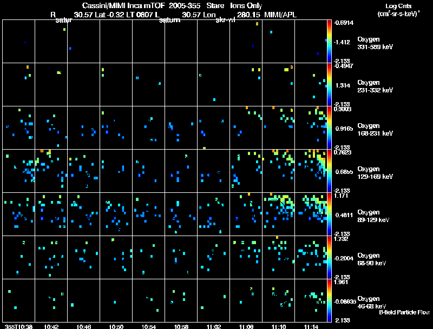Click the 'Oxygen 168-231 keV' row label

375,130
